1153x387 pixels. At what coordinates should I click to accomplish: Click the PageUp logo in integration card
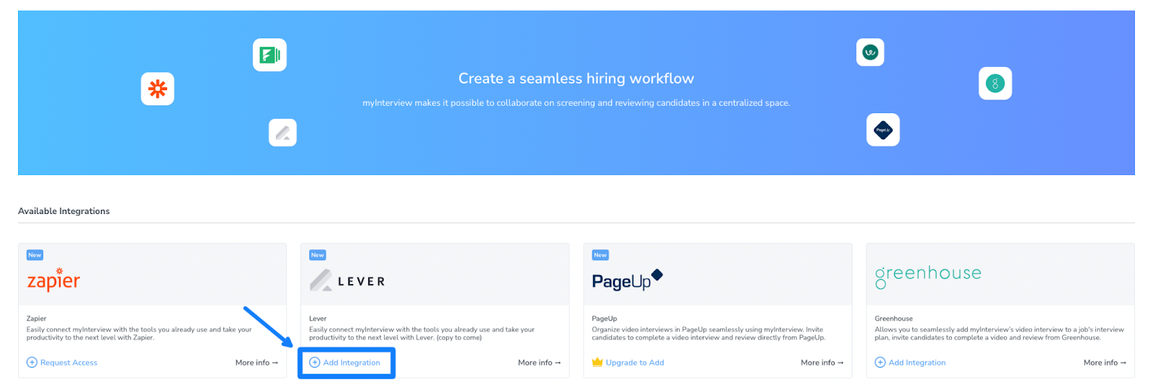(x=626, y=280)
